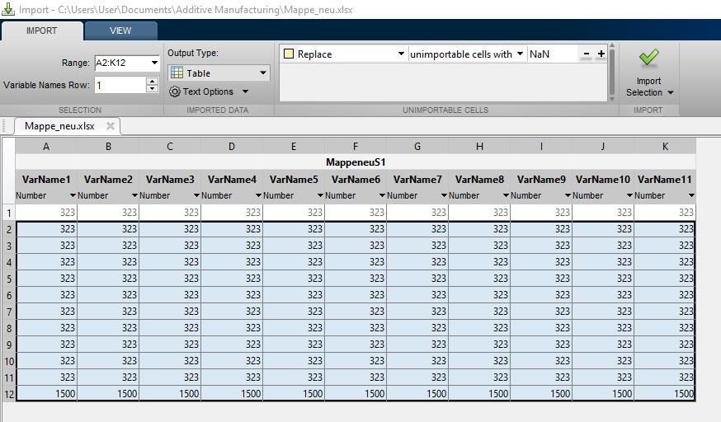This screenshot has width=721, height=422.
Task: Click the plus icon to add rule
Action: (601, 54)
